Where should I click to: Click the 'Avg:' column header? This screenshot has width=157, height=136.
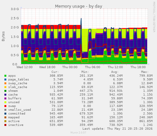115,72
